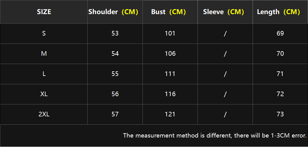Click bust value 111 in L row

click(170, 74)
